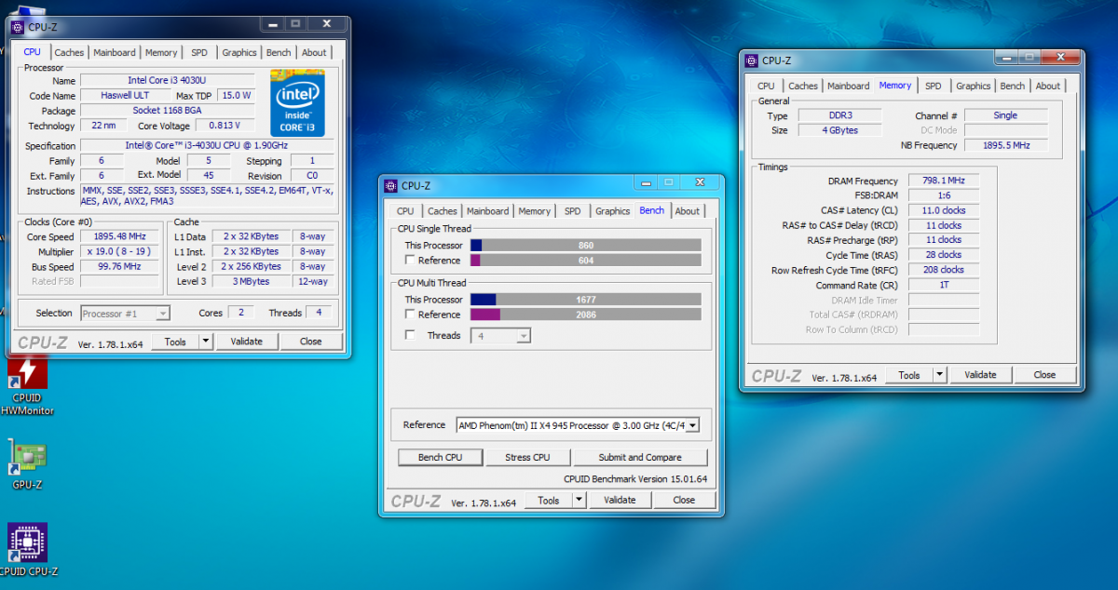This screenshot has height=590, width=1118.
Task: Open the CPUID HWMonitor desktop shortcut
Action: pos(27,384)
